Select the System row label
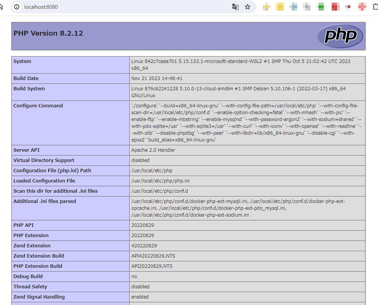This screenshot has width=378, height=305. (22, 61)
